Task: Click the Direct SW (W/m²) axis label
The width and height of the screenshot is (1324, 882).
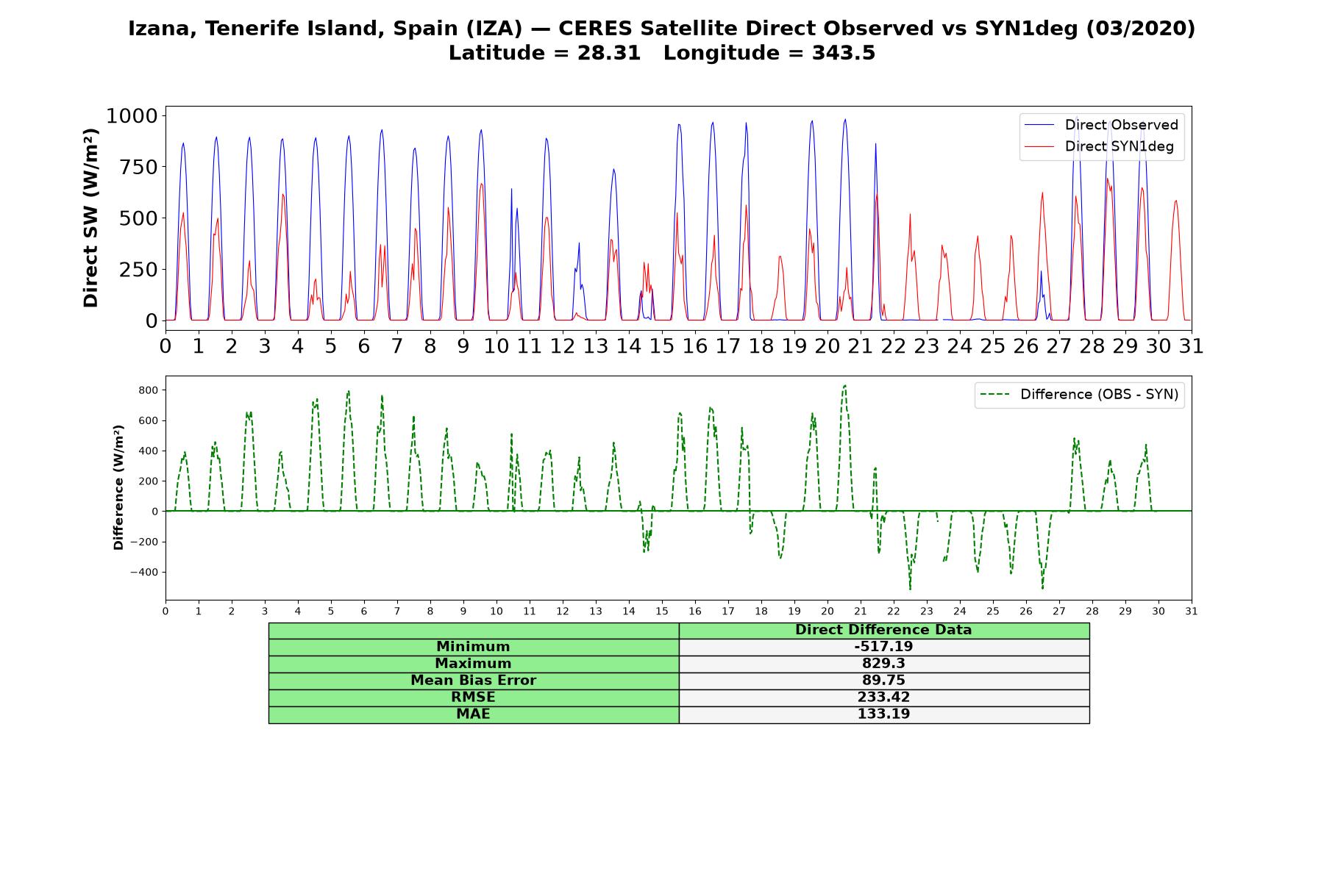Action: (x=90, y=218)
